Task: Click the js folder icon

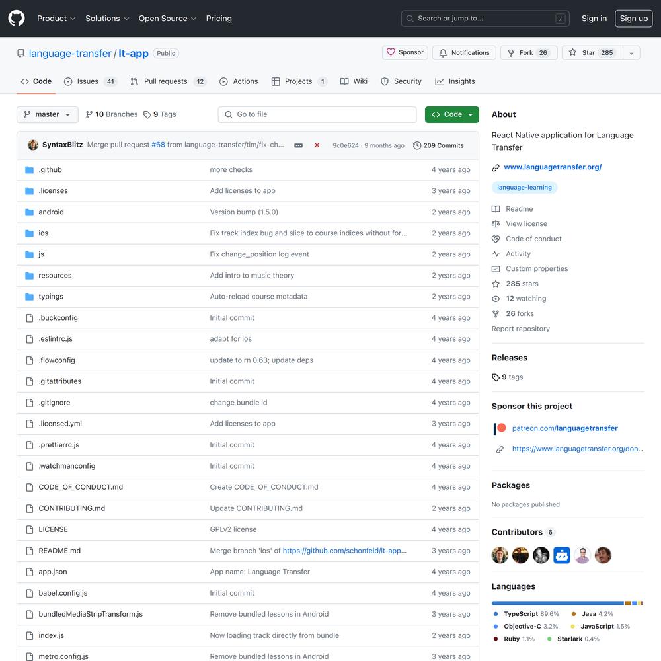Action: point(30,254)
